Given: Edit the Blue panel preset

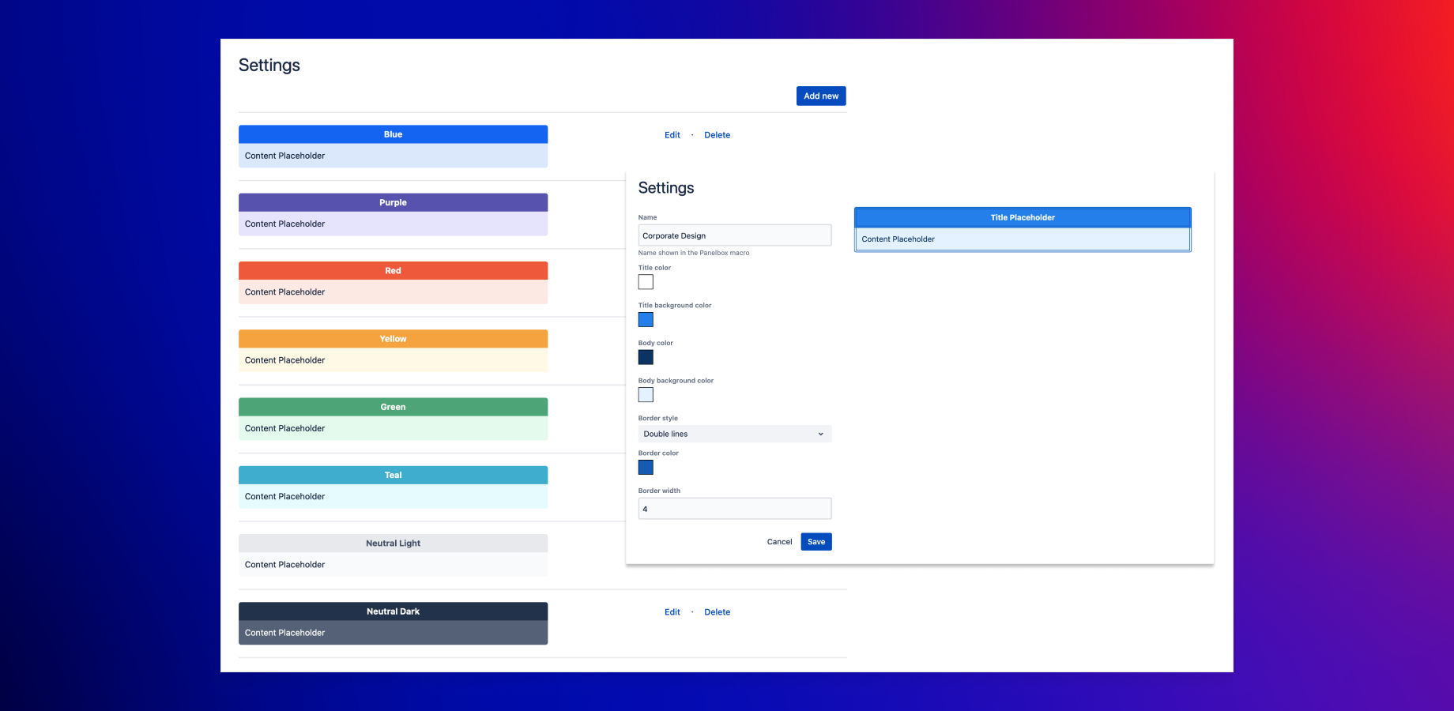Looking at the screenshot, I should [x=672, y=134].
